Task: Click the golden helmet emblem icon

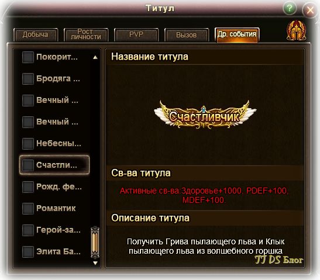Action: point(296,30)
